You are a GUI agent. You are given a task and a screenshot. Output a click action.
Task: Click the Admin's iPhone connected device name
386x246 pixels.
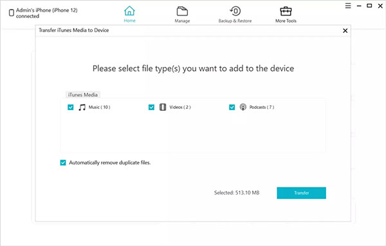click(47, 13)
